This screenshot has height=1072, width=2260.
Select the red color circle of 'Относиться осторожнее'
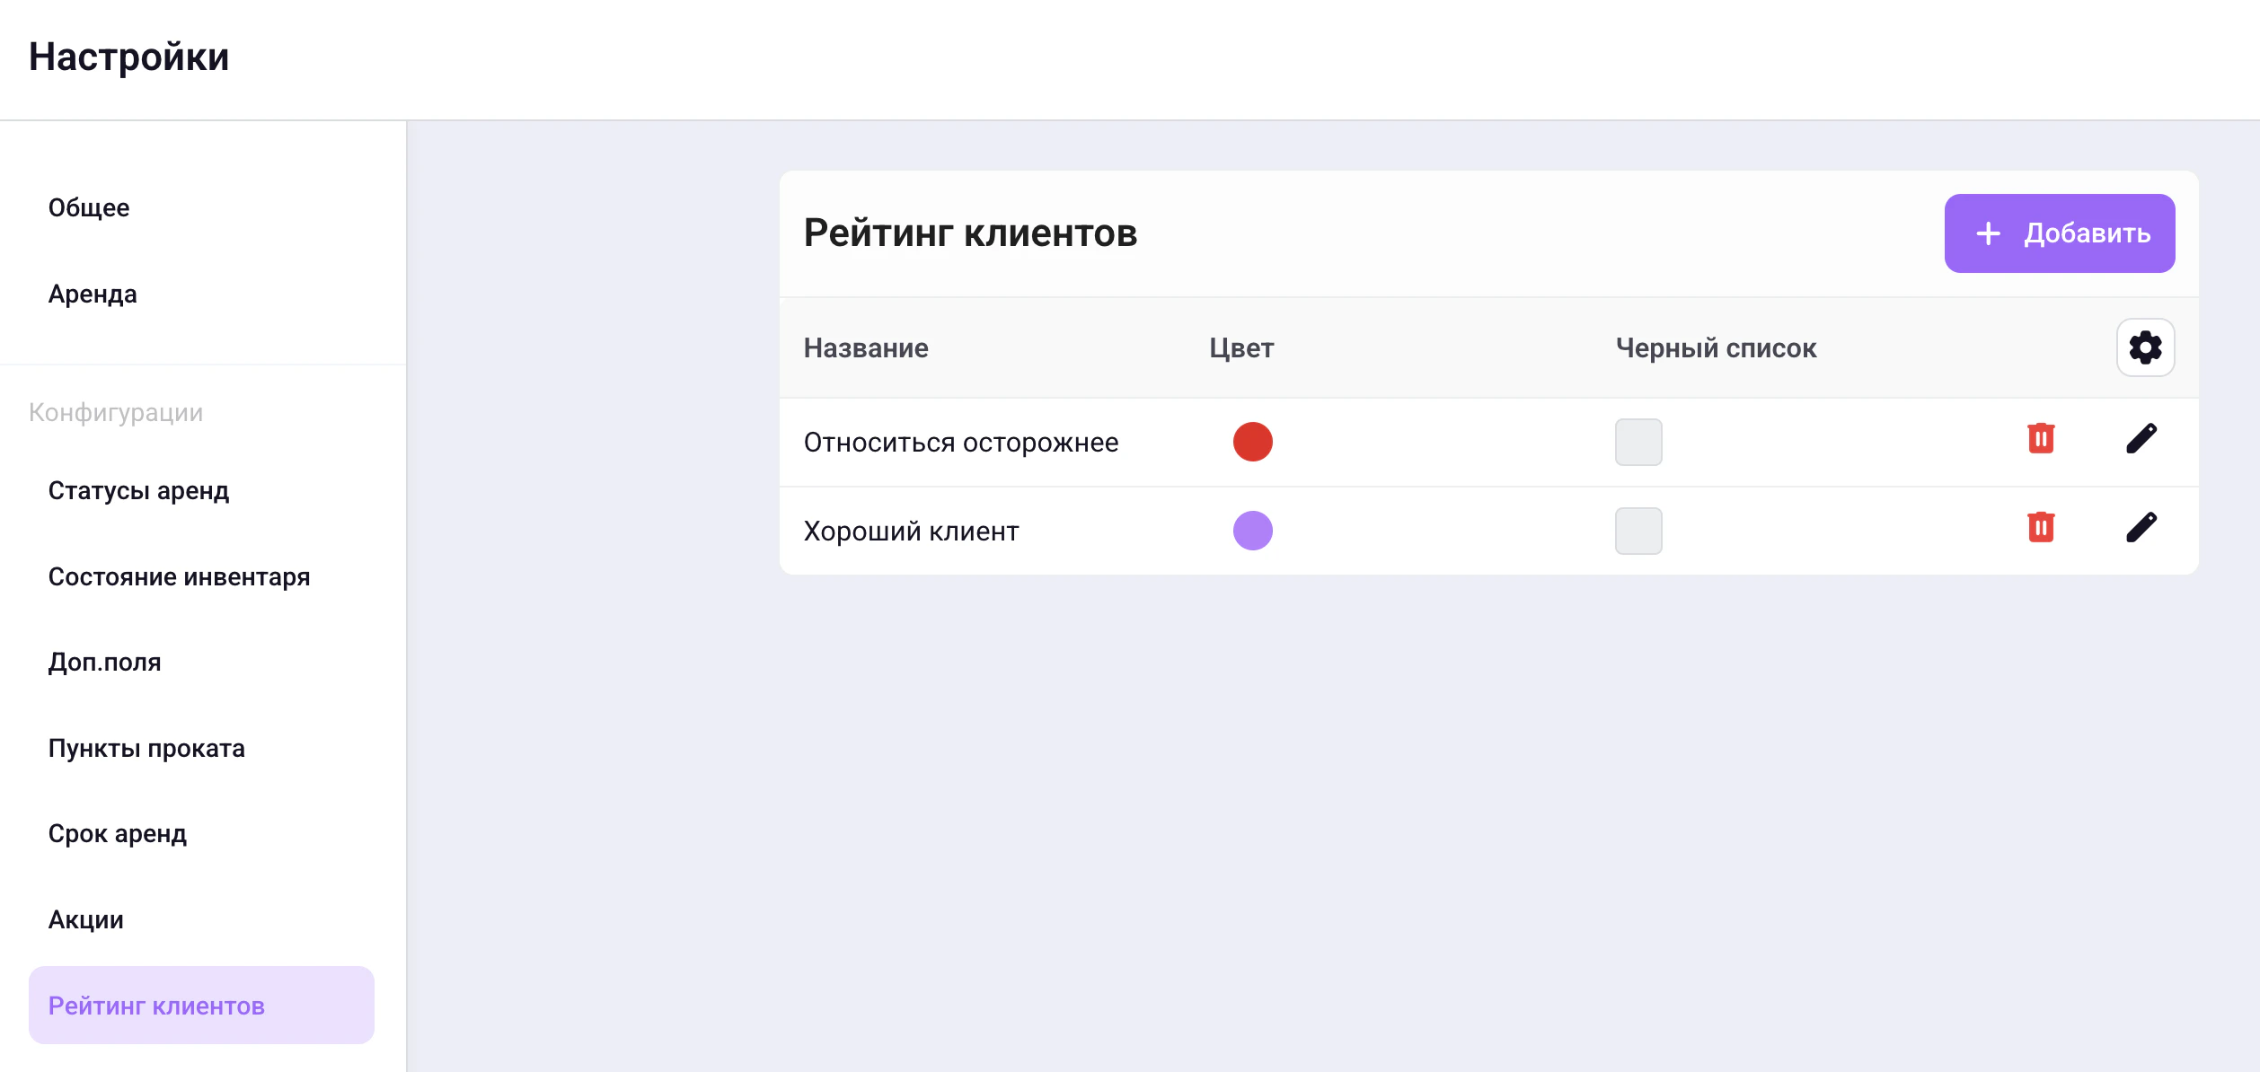point(1253,441)
